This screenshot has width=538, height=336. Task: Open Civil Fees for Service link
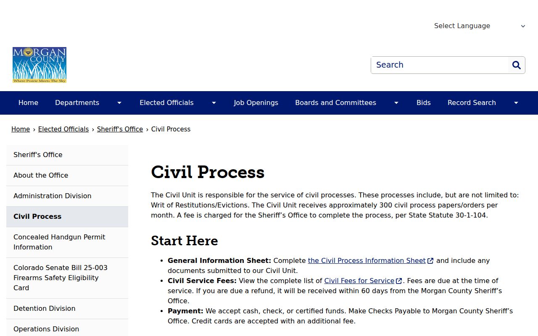359,281
